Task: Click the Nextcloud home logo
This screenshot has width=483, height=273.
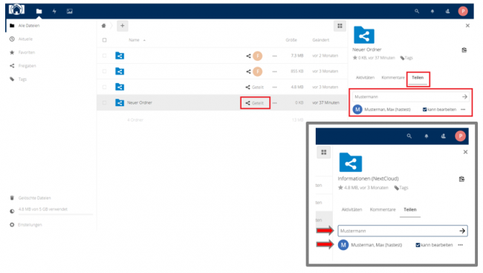Action: point(16,10)
